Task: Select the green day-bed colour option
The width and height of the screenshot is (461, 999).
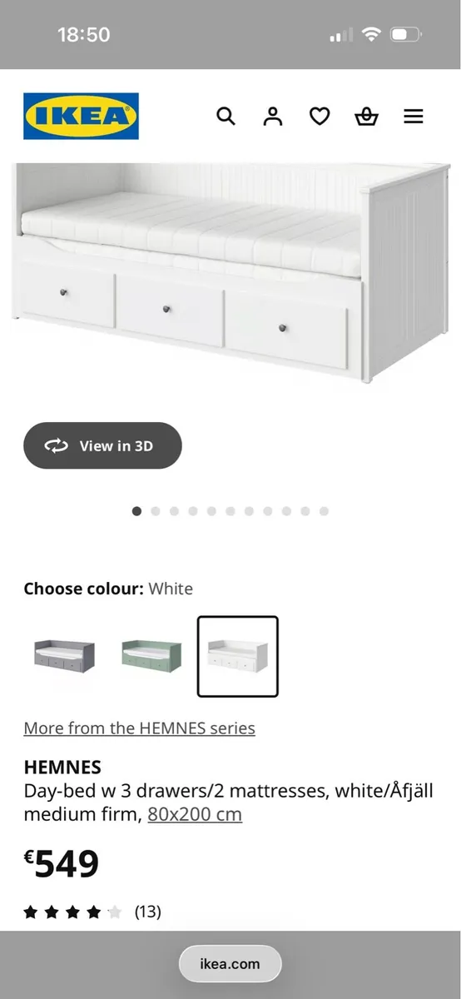Action: coord(151,656)
